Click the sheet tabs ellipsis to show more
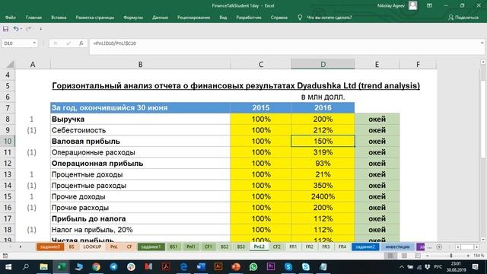 pos(429,247)
